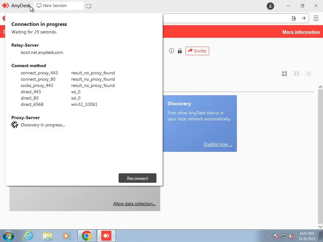
Task: Show hidden tray icons arrow
Action: click(268, 236)
